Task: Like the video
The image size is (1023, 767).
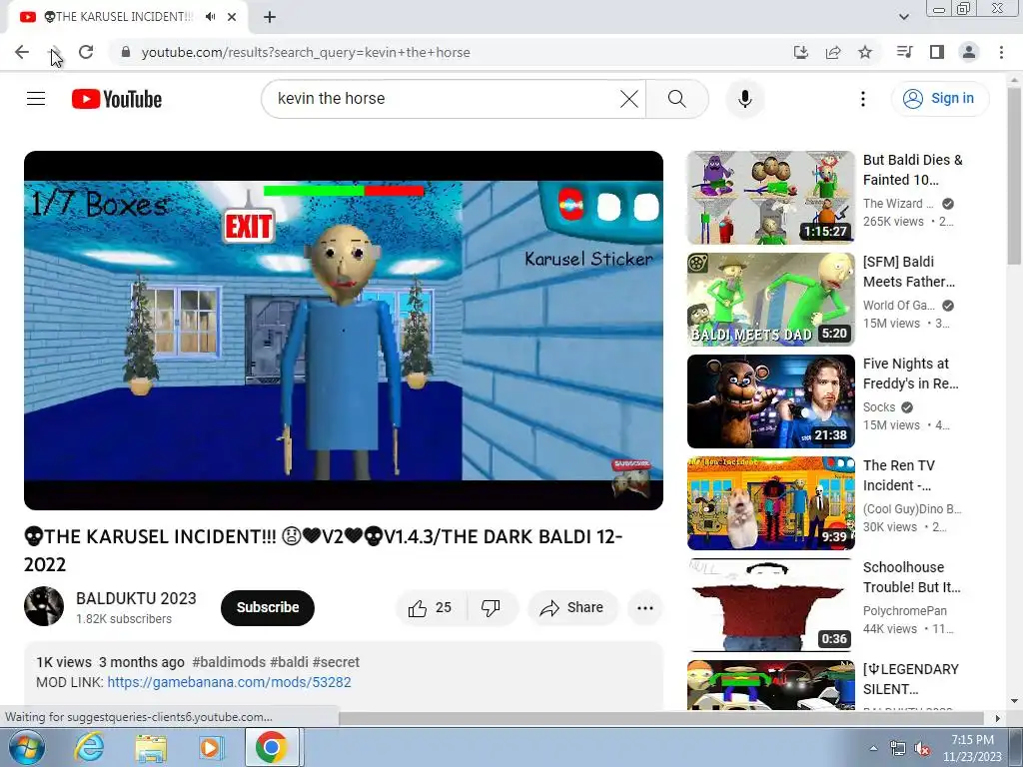Action: 430,608
